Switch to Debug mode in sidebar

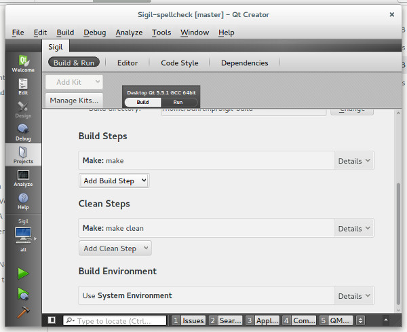[x=23, y=132]
